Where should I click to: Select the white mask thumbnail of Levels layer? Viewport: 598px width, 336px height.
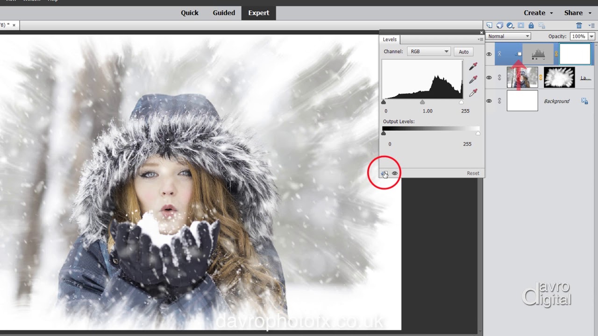pos(575,54)
